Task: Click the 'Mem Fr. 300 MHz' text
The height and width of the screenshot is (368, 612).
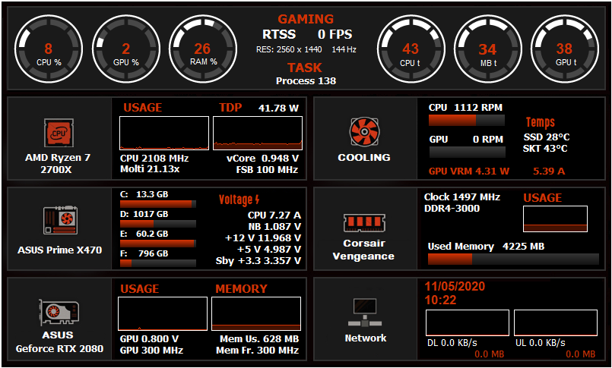Action: tap(258, 350)
